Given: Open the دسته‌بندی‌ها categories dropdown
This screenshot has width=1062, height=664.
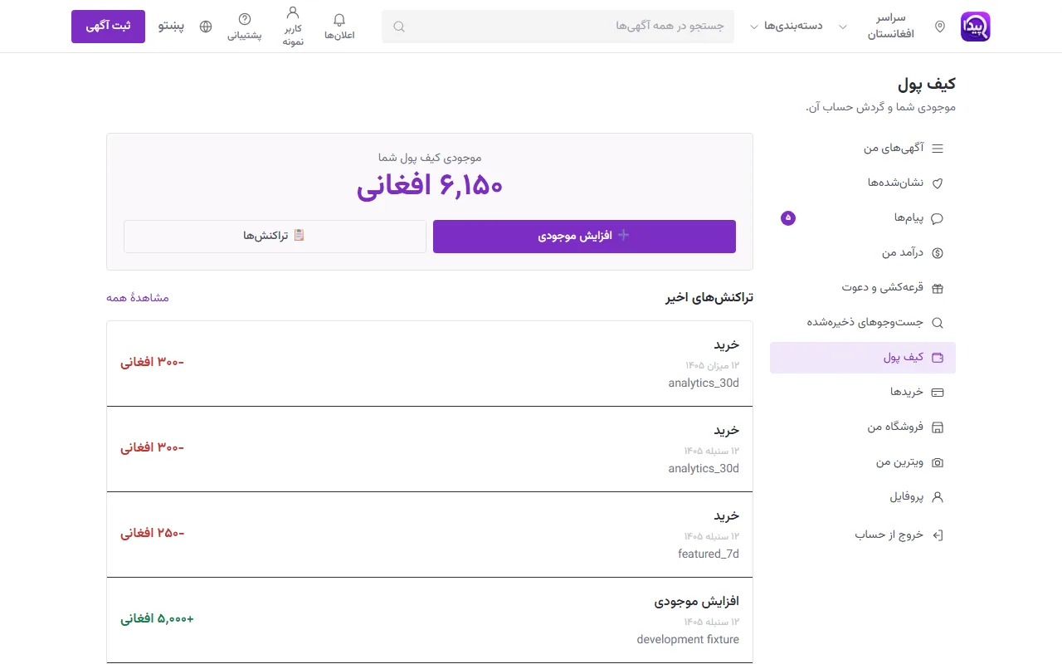Looking at the screenshot, I should pyautogui.click(x=787, y=27).
